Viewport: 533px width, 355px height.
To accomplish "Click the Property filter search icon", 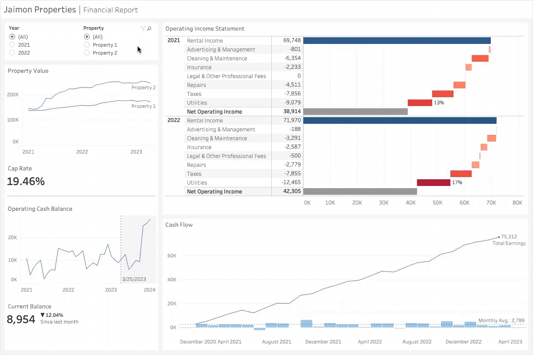I will 149,28.
